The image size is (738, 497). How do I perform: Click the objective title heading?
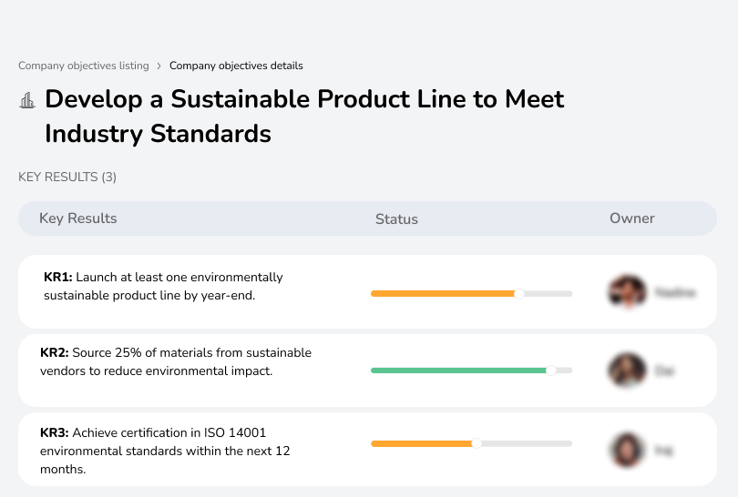[304, 117]
